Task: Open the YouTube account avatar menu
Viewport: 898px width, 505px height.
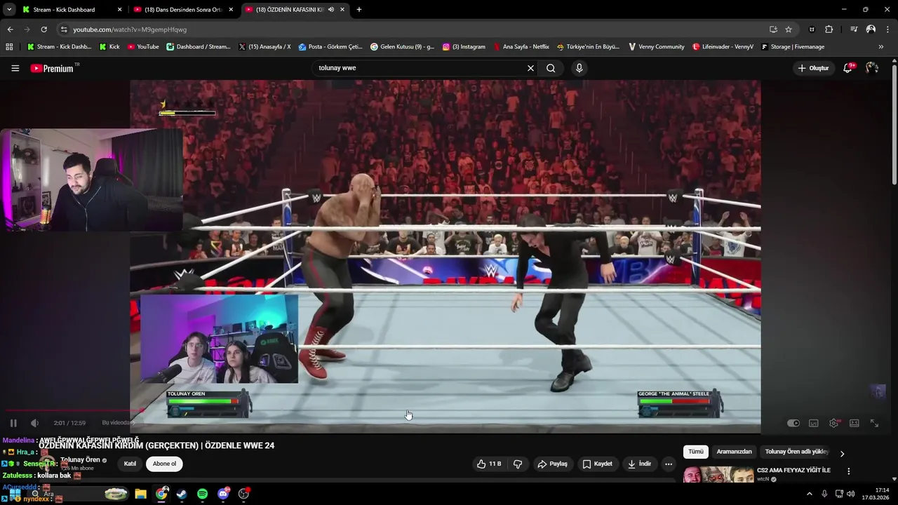Action: 872,68
